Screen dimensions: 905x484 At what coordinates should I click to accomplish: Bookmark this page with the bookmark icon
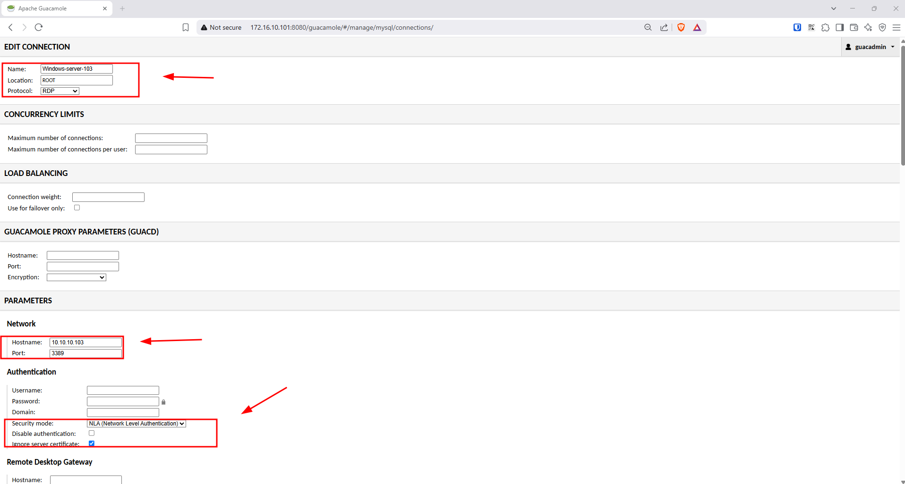(186, 27)
